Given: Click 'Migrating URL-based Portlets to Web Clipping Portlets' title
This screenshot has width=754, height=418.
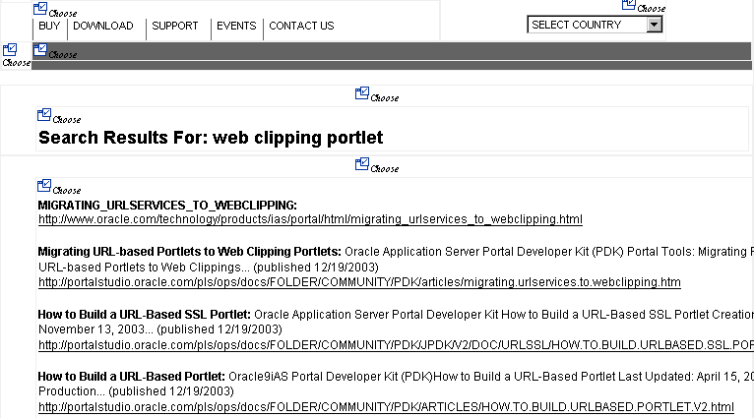Looking at the screenshot, I should point(189,252).
